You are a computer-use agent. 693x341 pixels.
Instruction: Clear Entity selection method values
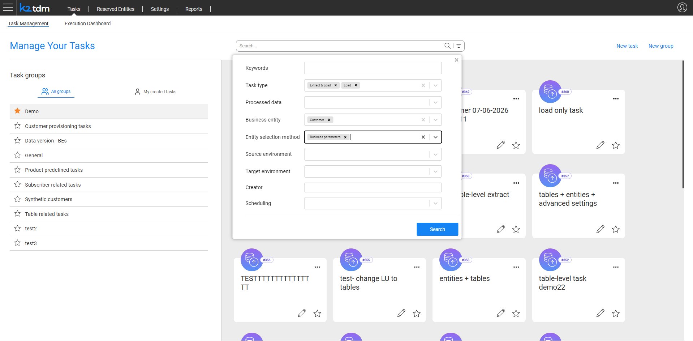(423, 137)
